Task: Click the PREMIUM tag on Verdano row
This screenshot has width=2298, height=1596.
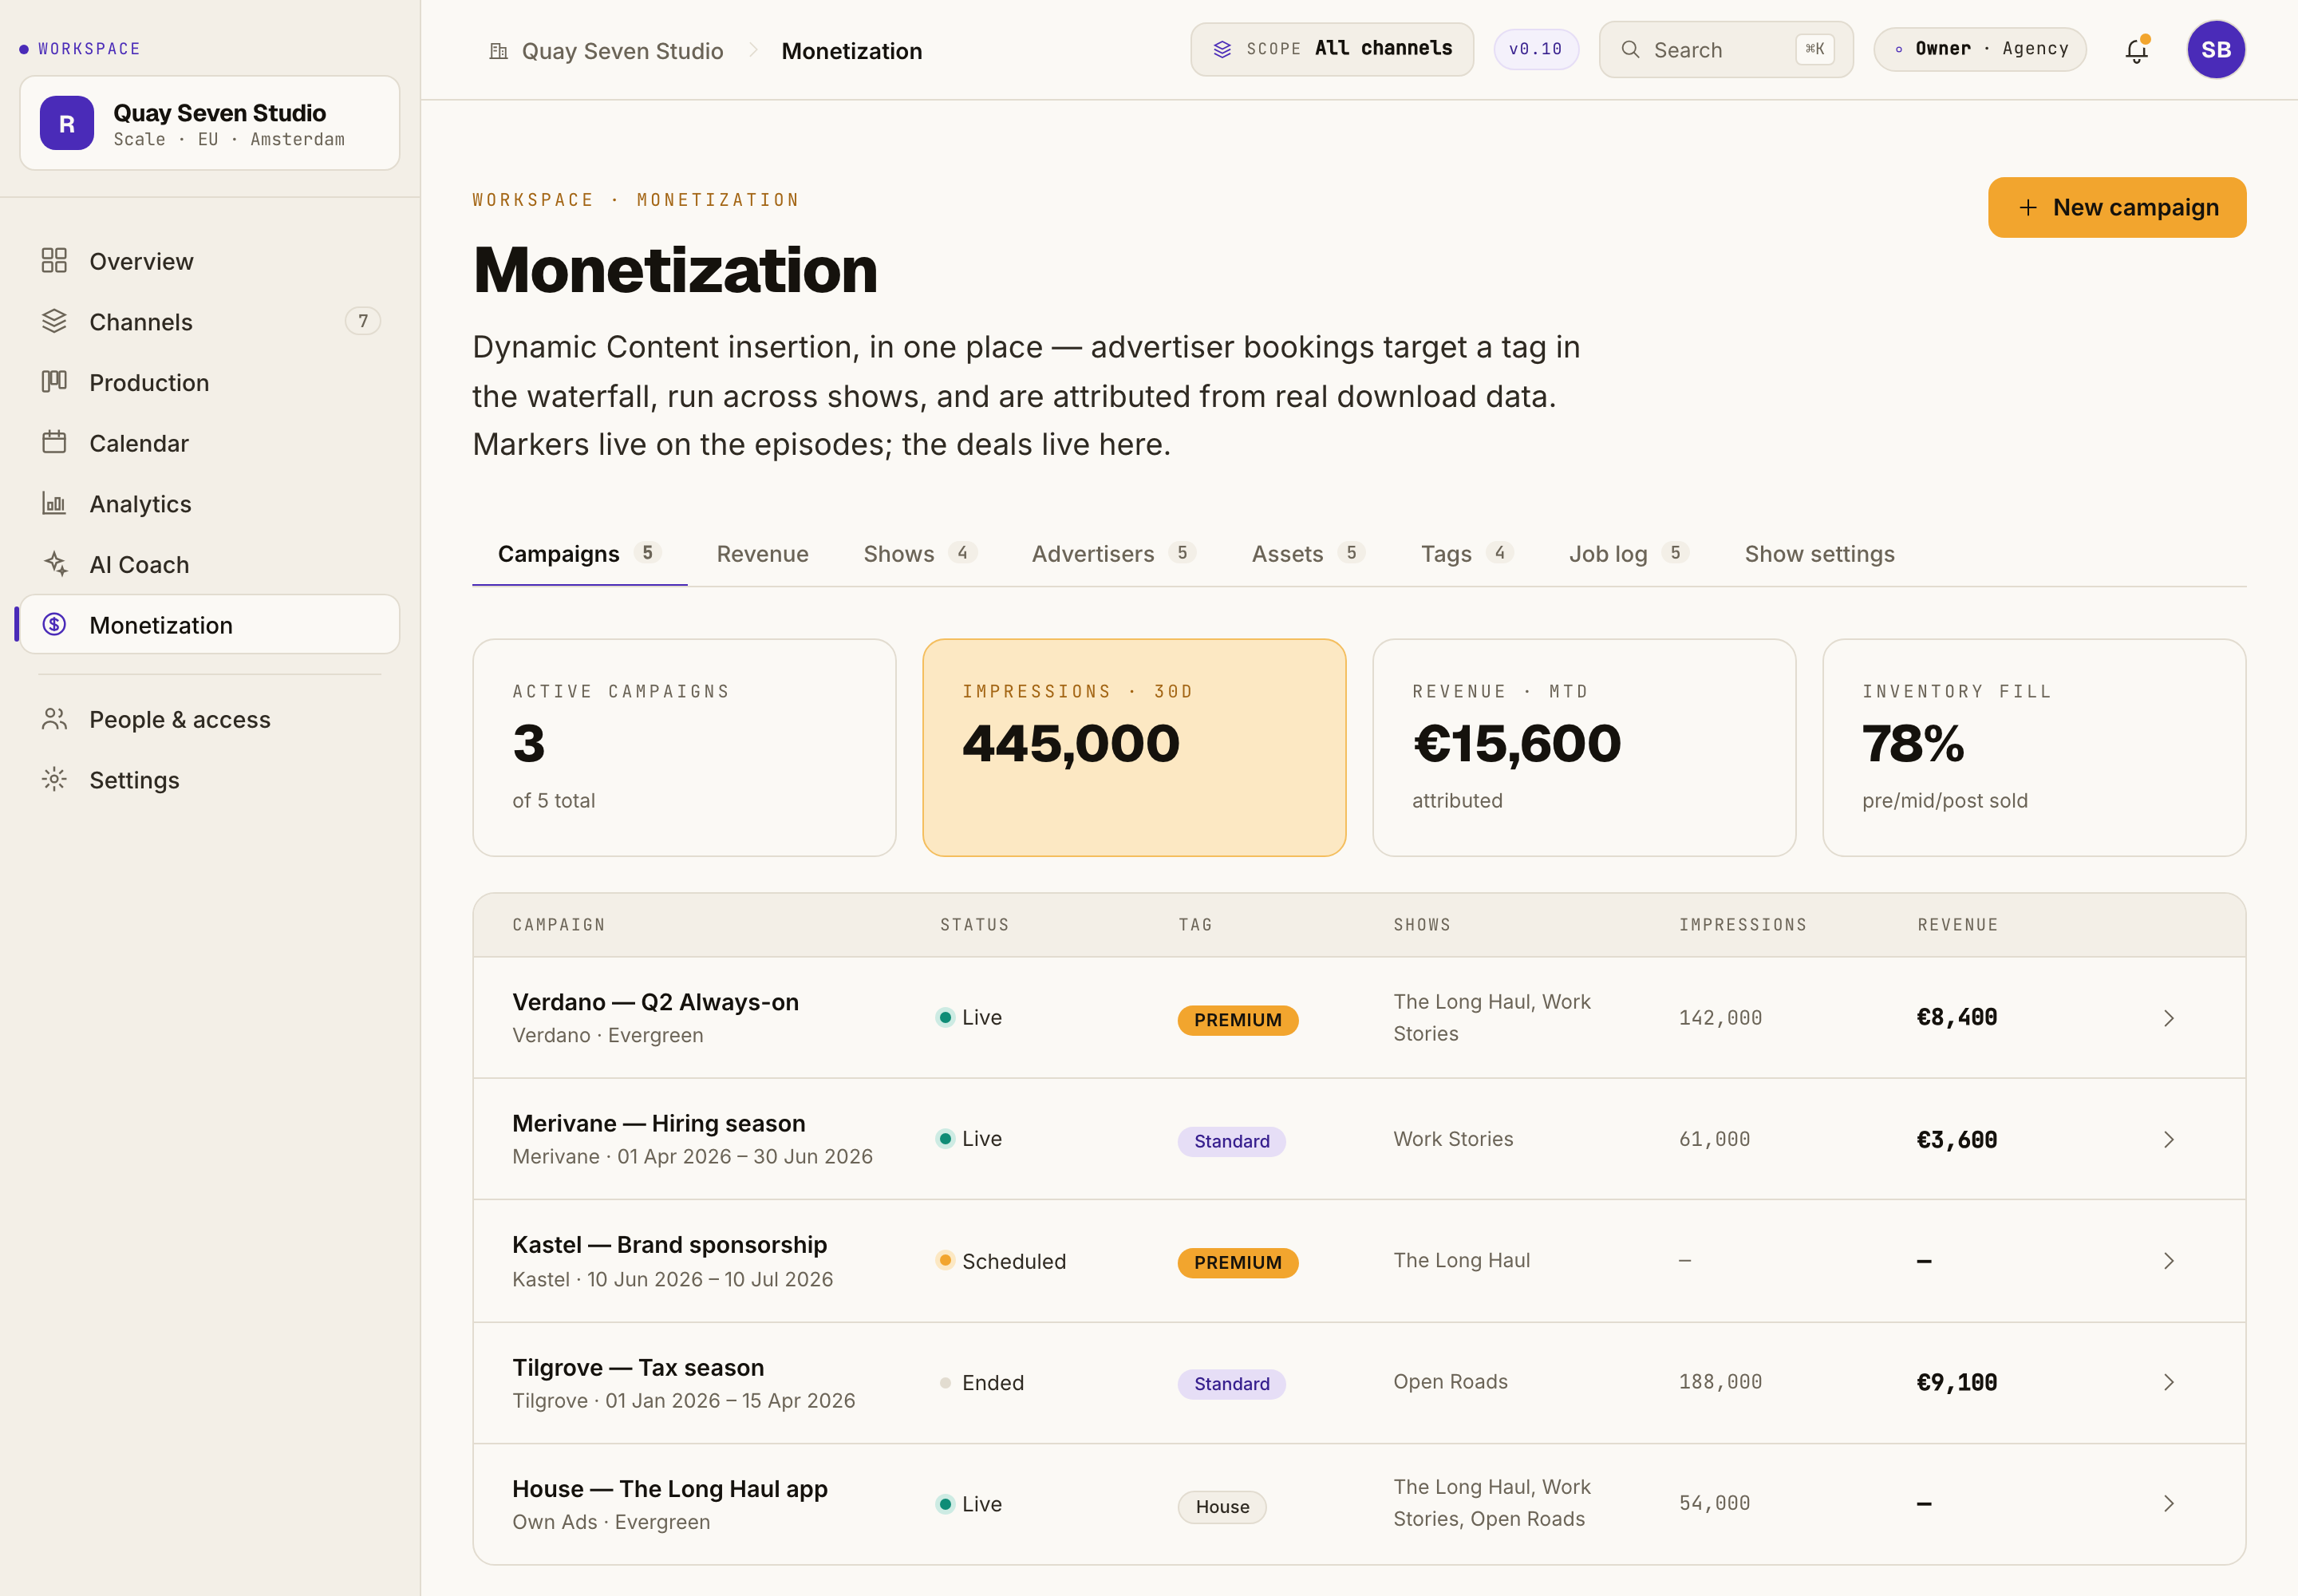Action: tap(1238, 1020)
